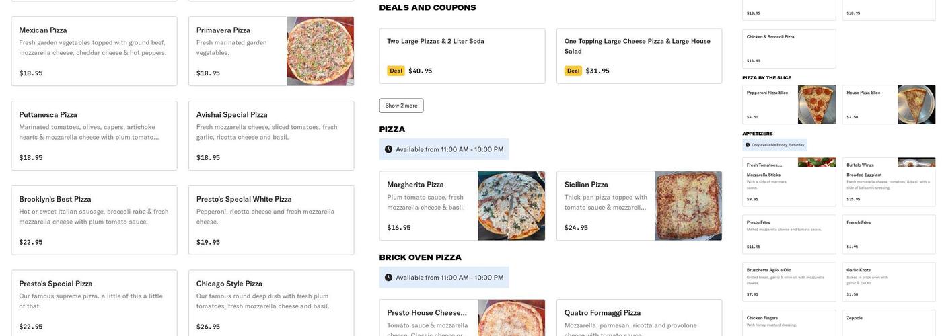Viewport: 942px width, 336px height.
Task: Select Two Large Pizzas & 2 Liter Soda deal
Action: pos(462,56)
